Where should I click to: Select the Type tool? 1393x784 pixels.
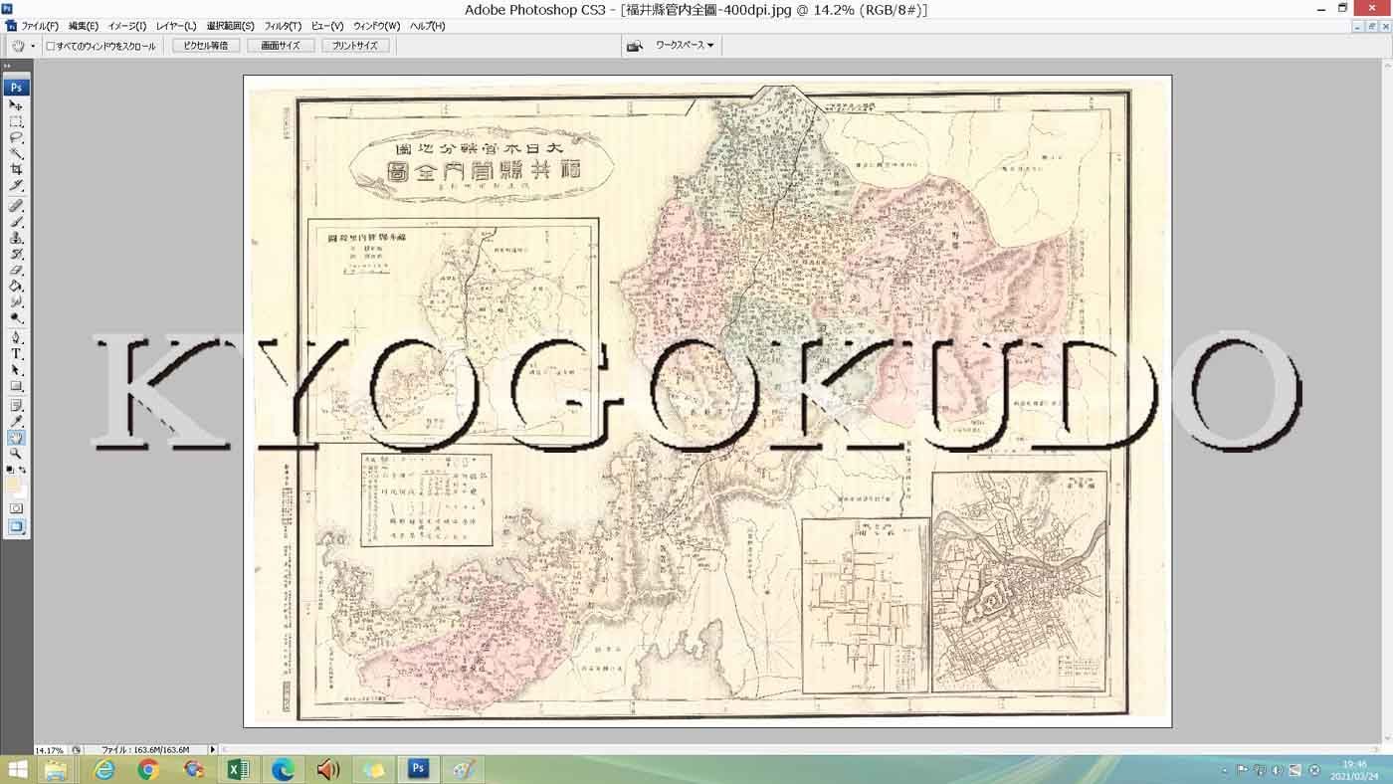(x=16, y=354)
